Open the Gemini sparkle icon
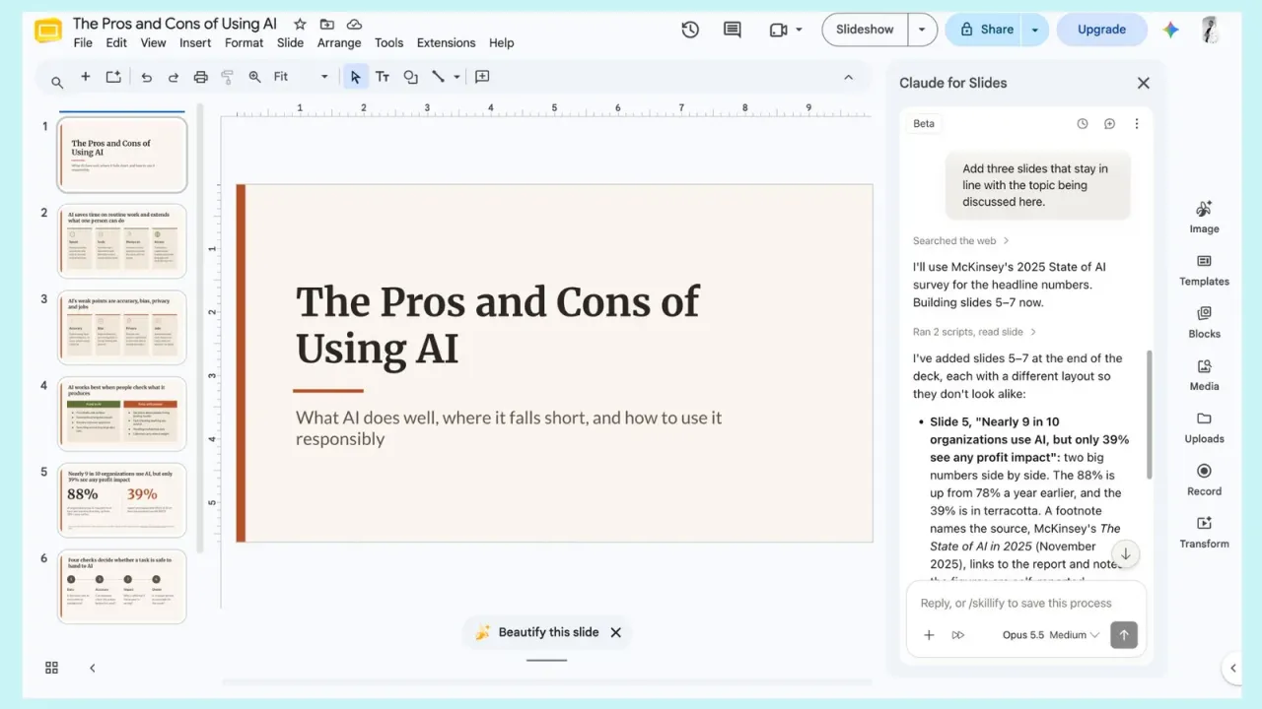Image resolution: width=1262 pixels, height=709 pixels. [1170, 30]
